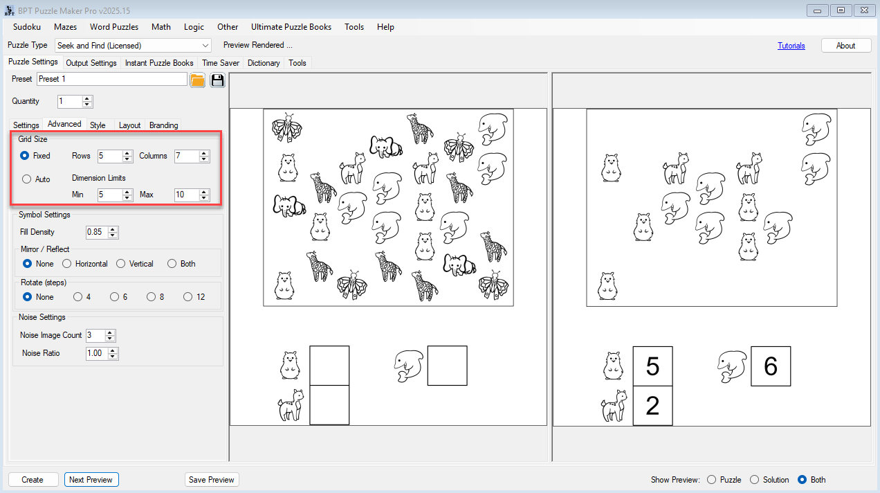The image size is (880, 493).
Task: Switch to the Style tab
Action: [x=98, y=125]
